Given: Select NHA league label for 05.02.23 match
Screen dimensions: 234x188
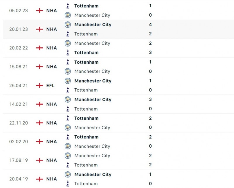Looking at the screenshot, I should click(x=51, y=11).
